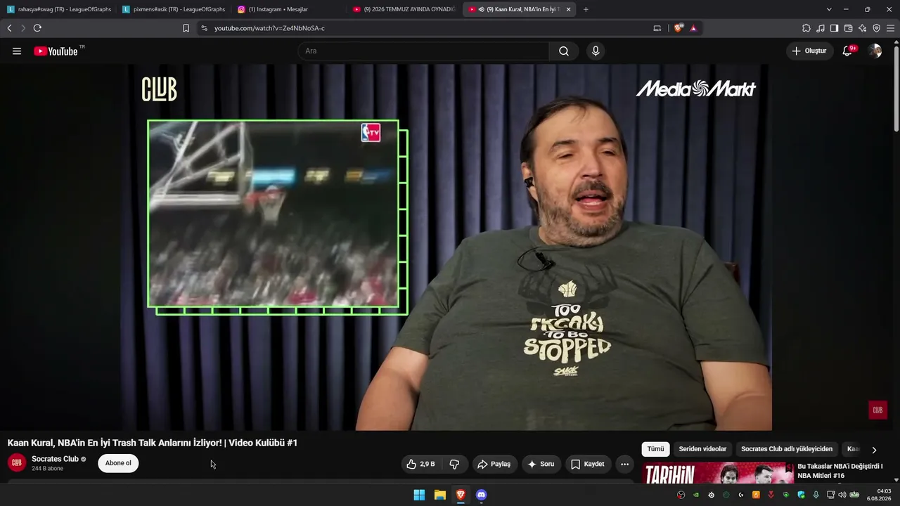The image size is (900, 506).
Task: Like the video with thumbs up
Action: pyautogui.click(x=420, y=464)
